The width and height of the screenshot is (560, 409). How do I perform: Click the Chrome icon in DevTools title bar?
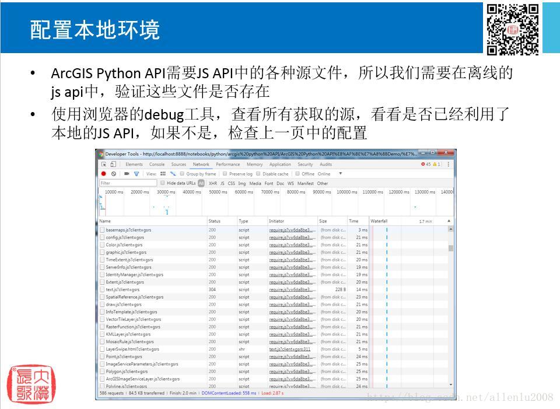(x=101, y=154)
